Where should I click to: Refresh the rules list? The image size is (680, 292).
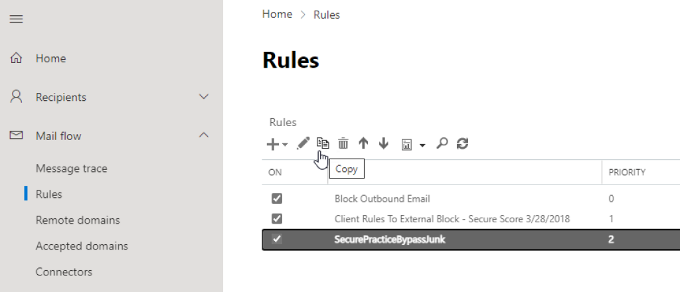[x=463, y=143]
